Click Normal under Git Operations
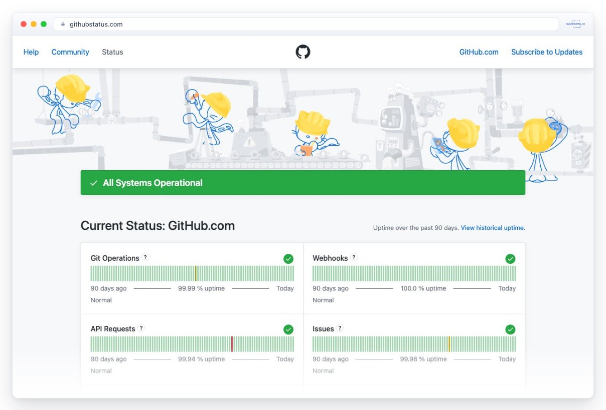Image resolution: width=606 pixels, height=410 pixels. point(101,300)
